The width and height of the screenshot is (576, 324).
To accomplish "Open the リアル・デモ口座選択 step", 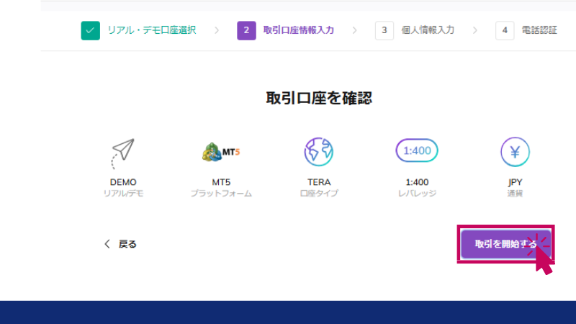I will click(152, 30).
